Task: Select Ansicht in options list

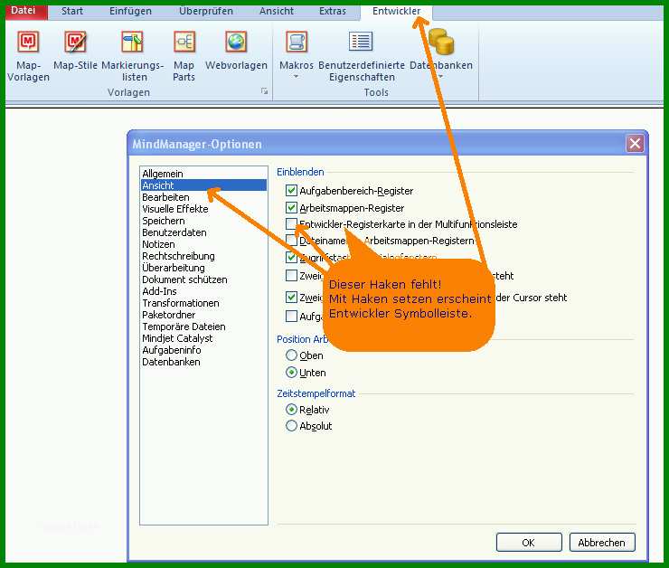Action: [204, 185]
